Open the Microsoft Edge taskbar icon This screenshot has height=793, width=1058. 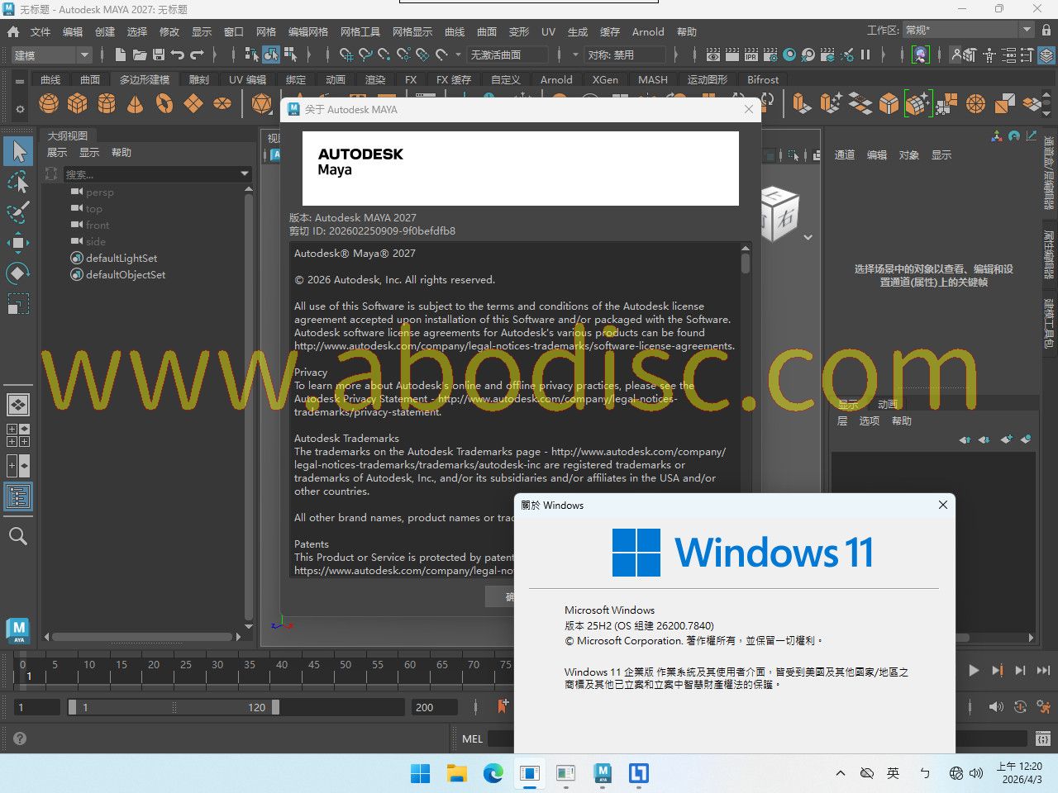[493, 773]
